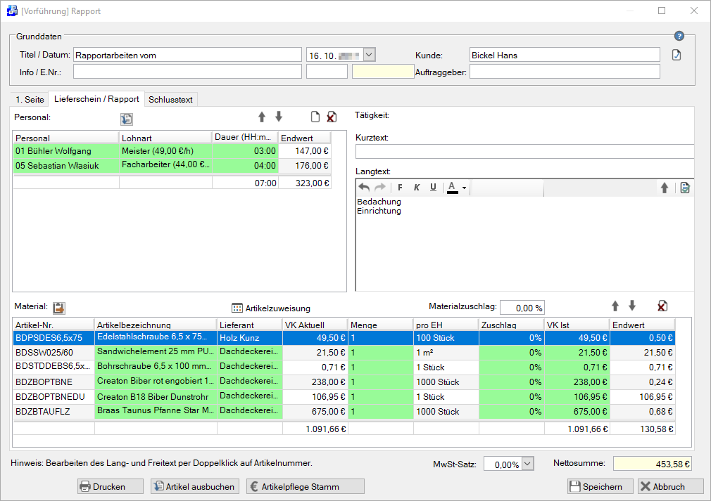The width and height of the screenshot is (711, 501).
Task: Select article number BDPSDES6,5x75
Action: 54,338
